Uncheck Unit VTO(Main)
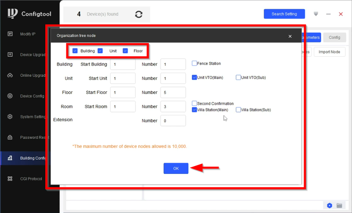 click(194, 77)
